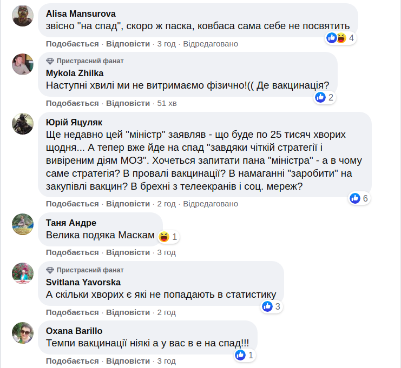Click Oxana Barillo's avatar picture

pyautogui.click(x=23, y=332)
